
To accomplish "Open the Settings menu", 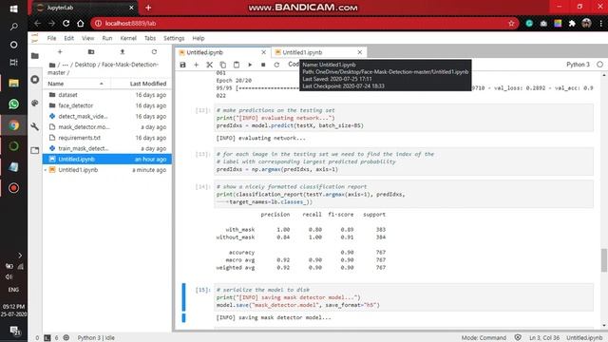I will pos(174,38).
